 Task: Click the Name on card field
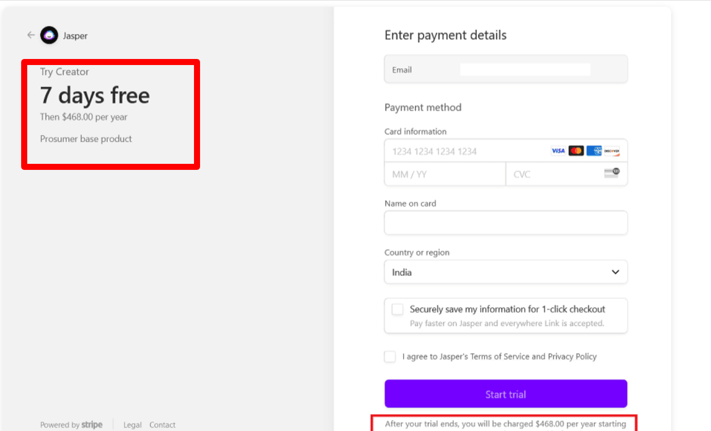coord(505,223)
